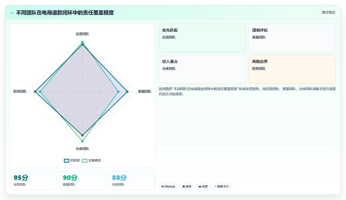Click 财务团队 text inside the 风险边界 card
Image resolution: width=346 pixels, height=200 pixels.
click(x=259, y=69)
